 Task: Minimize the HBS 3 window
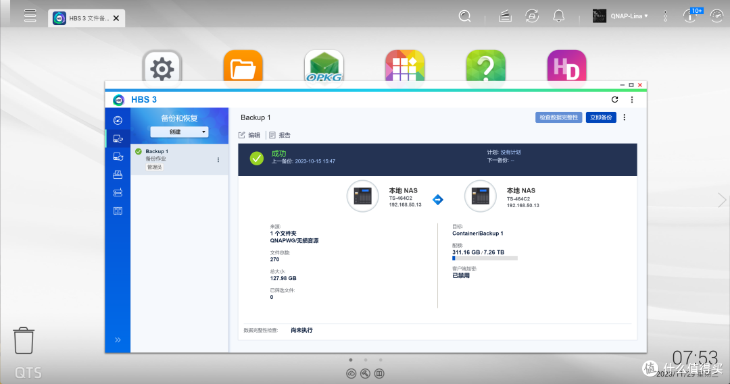point(623,85)
